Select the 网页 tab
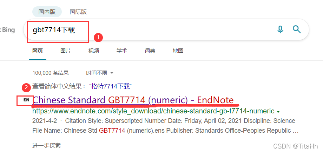323x152 pixels. point(38,51)
